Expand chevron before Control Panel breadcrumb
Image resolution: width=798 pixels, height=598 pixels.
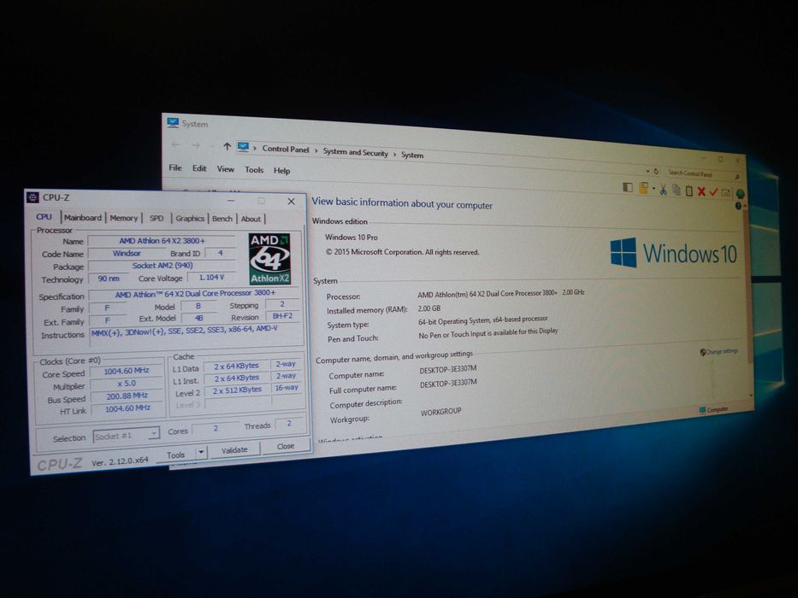255,148
